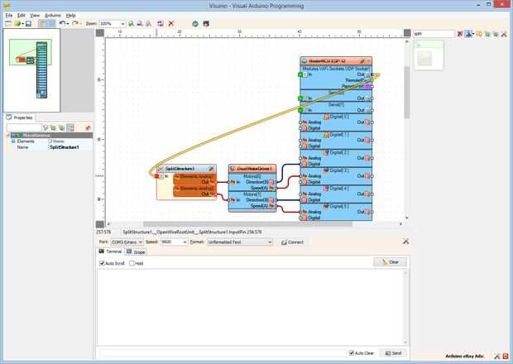
Task: Click the design overview minimap thumbnail
Action: [31, 70]
